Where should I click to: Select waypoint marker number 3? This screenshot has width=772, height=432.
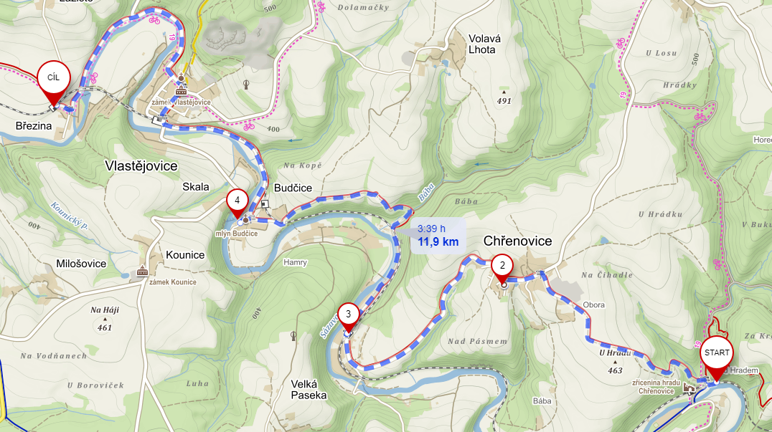click(x=348, y=318)
